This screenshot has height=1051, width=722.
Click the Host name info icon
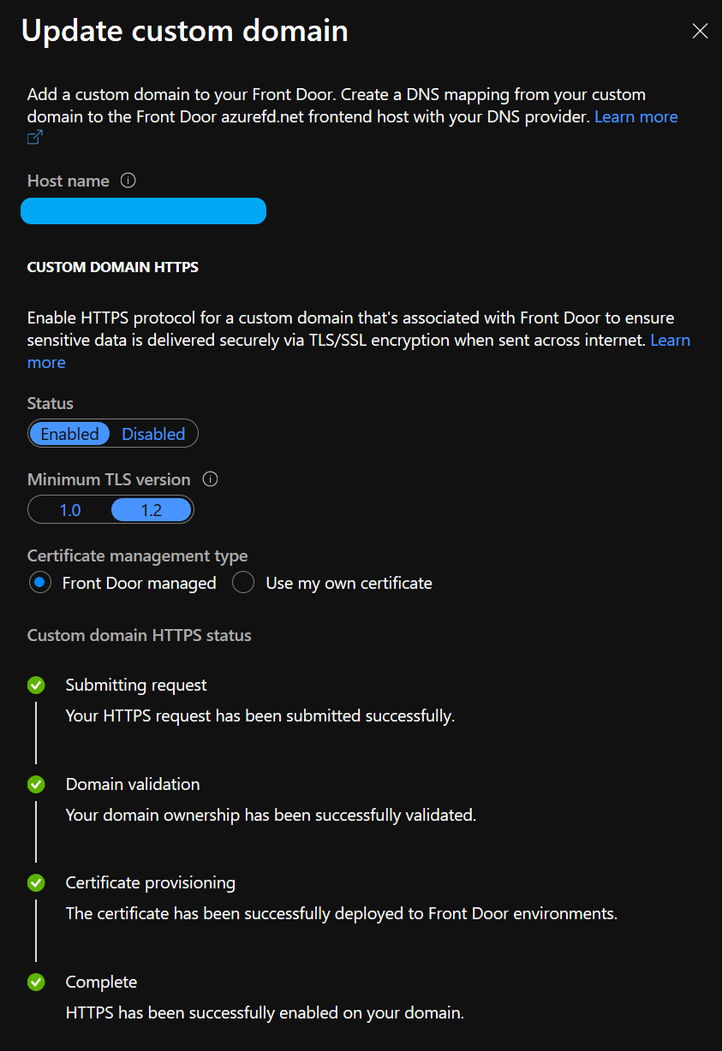coord(128,181)
